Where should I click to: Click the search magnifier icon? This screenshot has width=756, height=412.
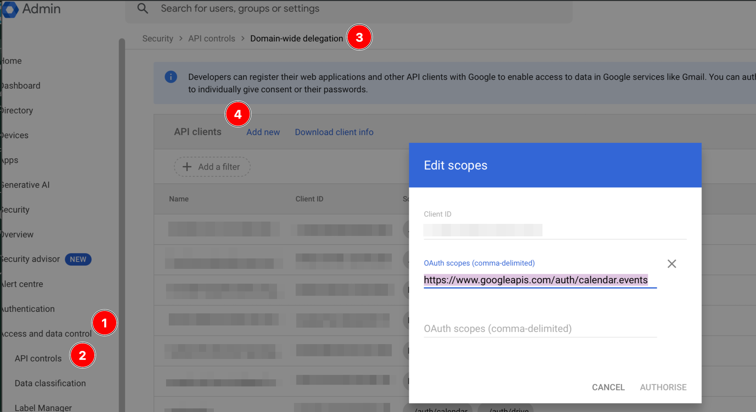[x=143, y=8]
